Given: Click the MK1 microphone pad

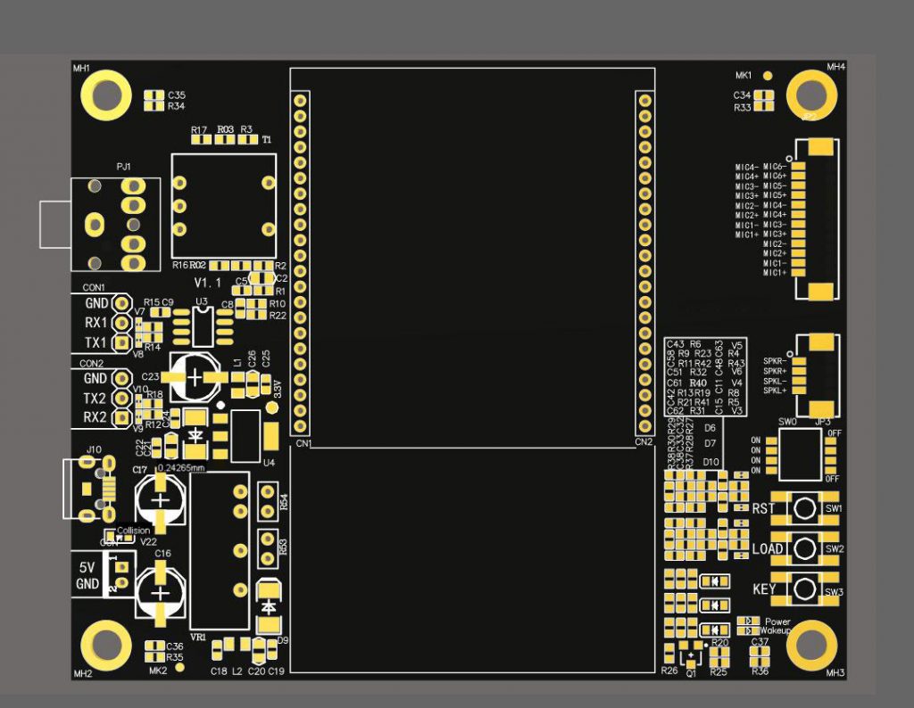Looking at the screenshot, I should click(767, 77).
